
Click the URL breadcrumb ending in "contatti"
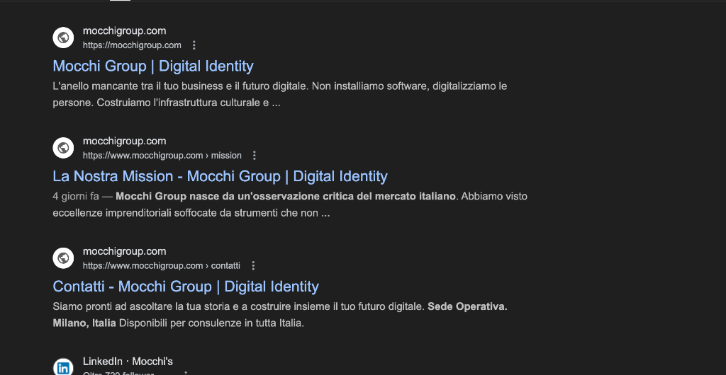(x=161, y=266)
